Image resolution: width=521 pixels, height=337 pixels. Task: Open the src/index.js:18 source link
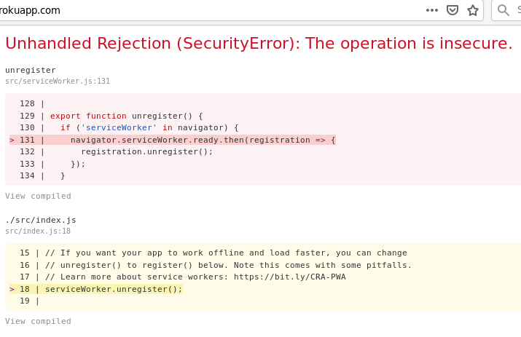coord(38,231)
